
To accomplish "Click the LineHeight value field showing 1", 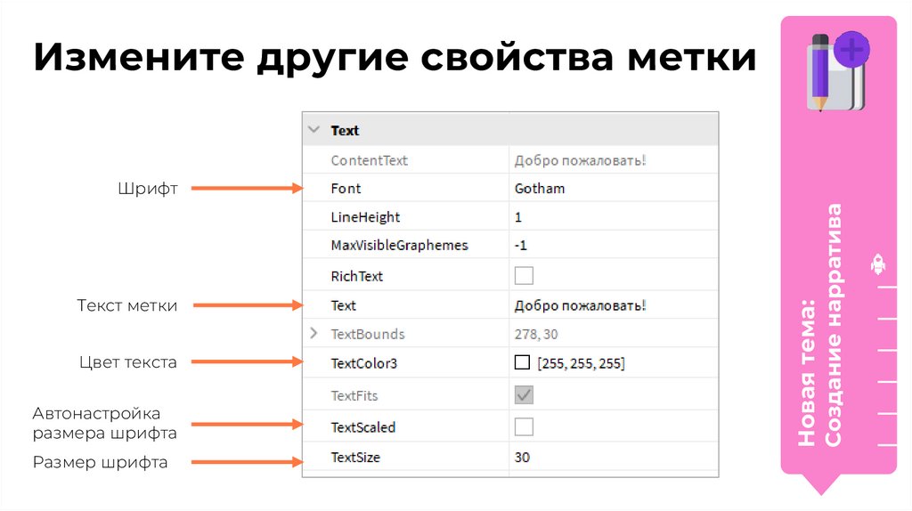I will pyautogui.click(x=613, y=217).
